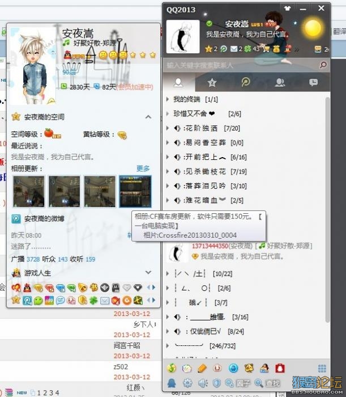Screen dimensions: 346x397
Task: Open the QQ main menu penguin icon
Action: click(172, 383)
